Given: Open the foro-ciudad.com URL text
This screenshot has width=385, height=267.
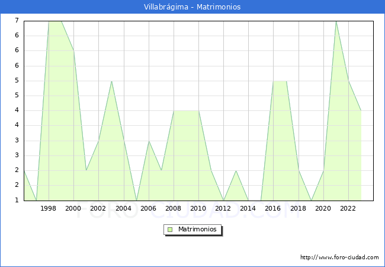Looking at the screenshot, I should click(339, 258).
